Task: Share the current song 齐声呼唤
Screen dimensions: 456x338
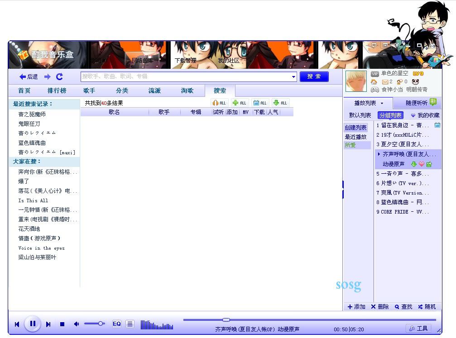Action: click(x=429, y=164)
